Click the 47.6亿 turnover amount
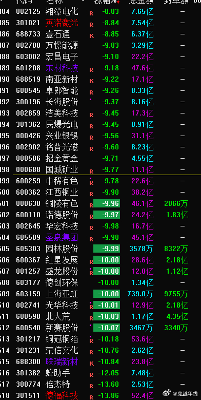Viewport: 201px width, 400px height. coord(143,68)
